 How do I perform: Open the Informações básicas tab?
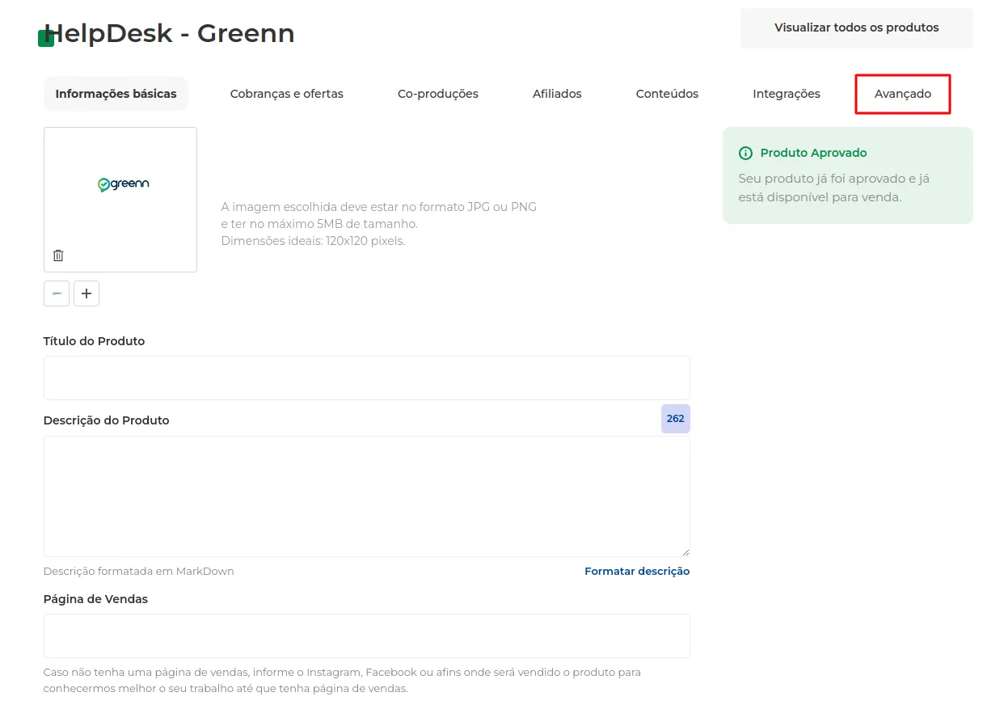[116, 94]
